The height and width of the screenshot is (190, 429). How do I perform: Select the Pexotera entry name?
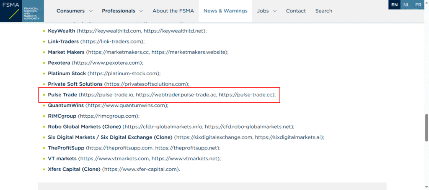click(59, 63)
